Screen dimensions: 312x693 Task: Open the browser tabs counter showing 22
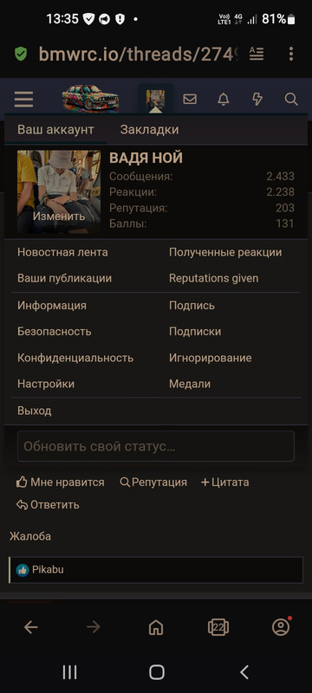218,626
